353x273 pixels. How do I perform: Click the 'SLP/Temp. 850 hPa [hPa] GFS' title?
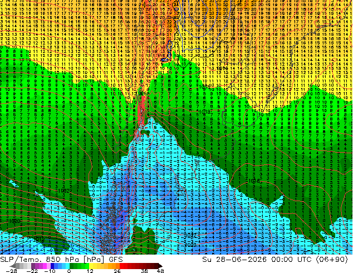click(61, 260)
